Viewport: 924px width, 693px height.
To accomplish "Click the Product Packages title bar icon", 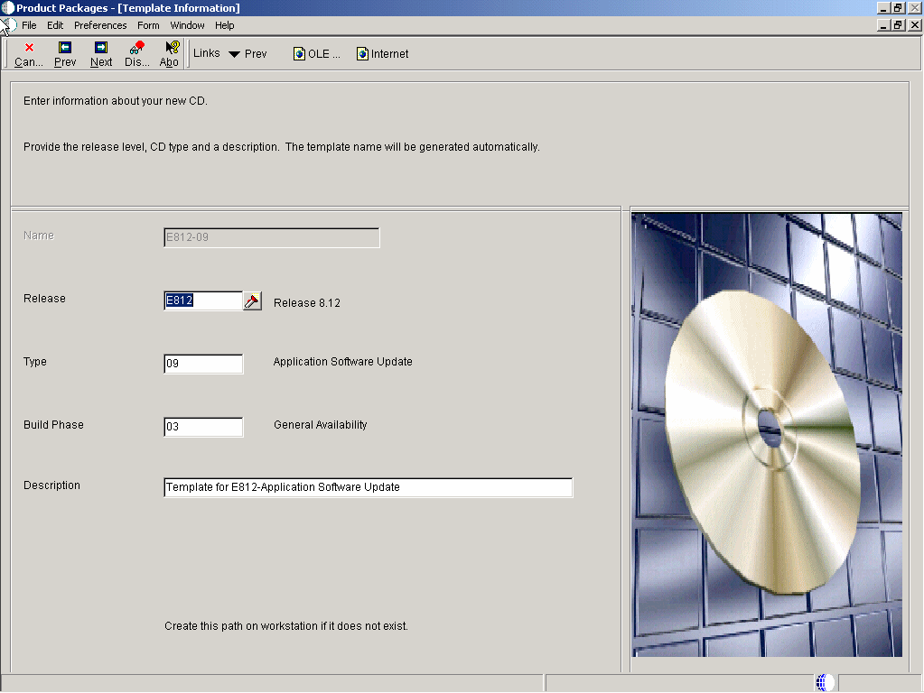I will coord(7,7).
